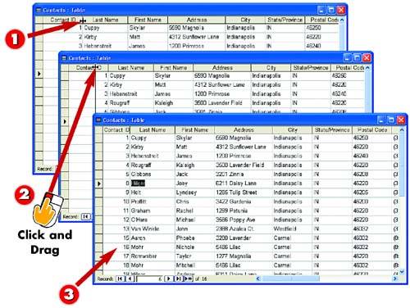Viewport: 410px width, 308px height.
Task: Click up arrow of front window vertical scrollbar
Action: (402, 130)
